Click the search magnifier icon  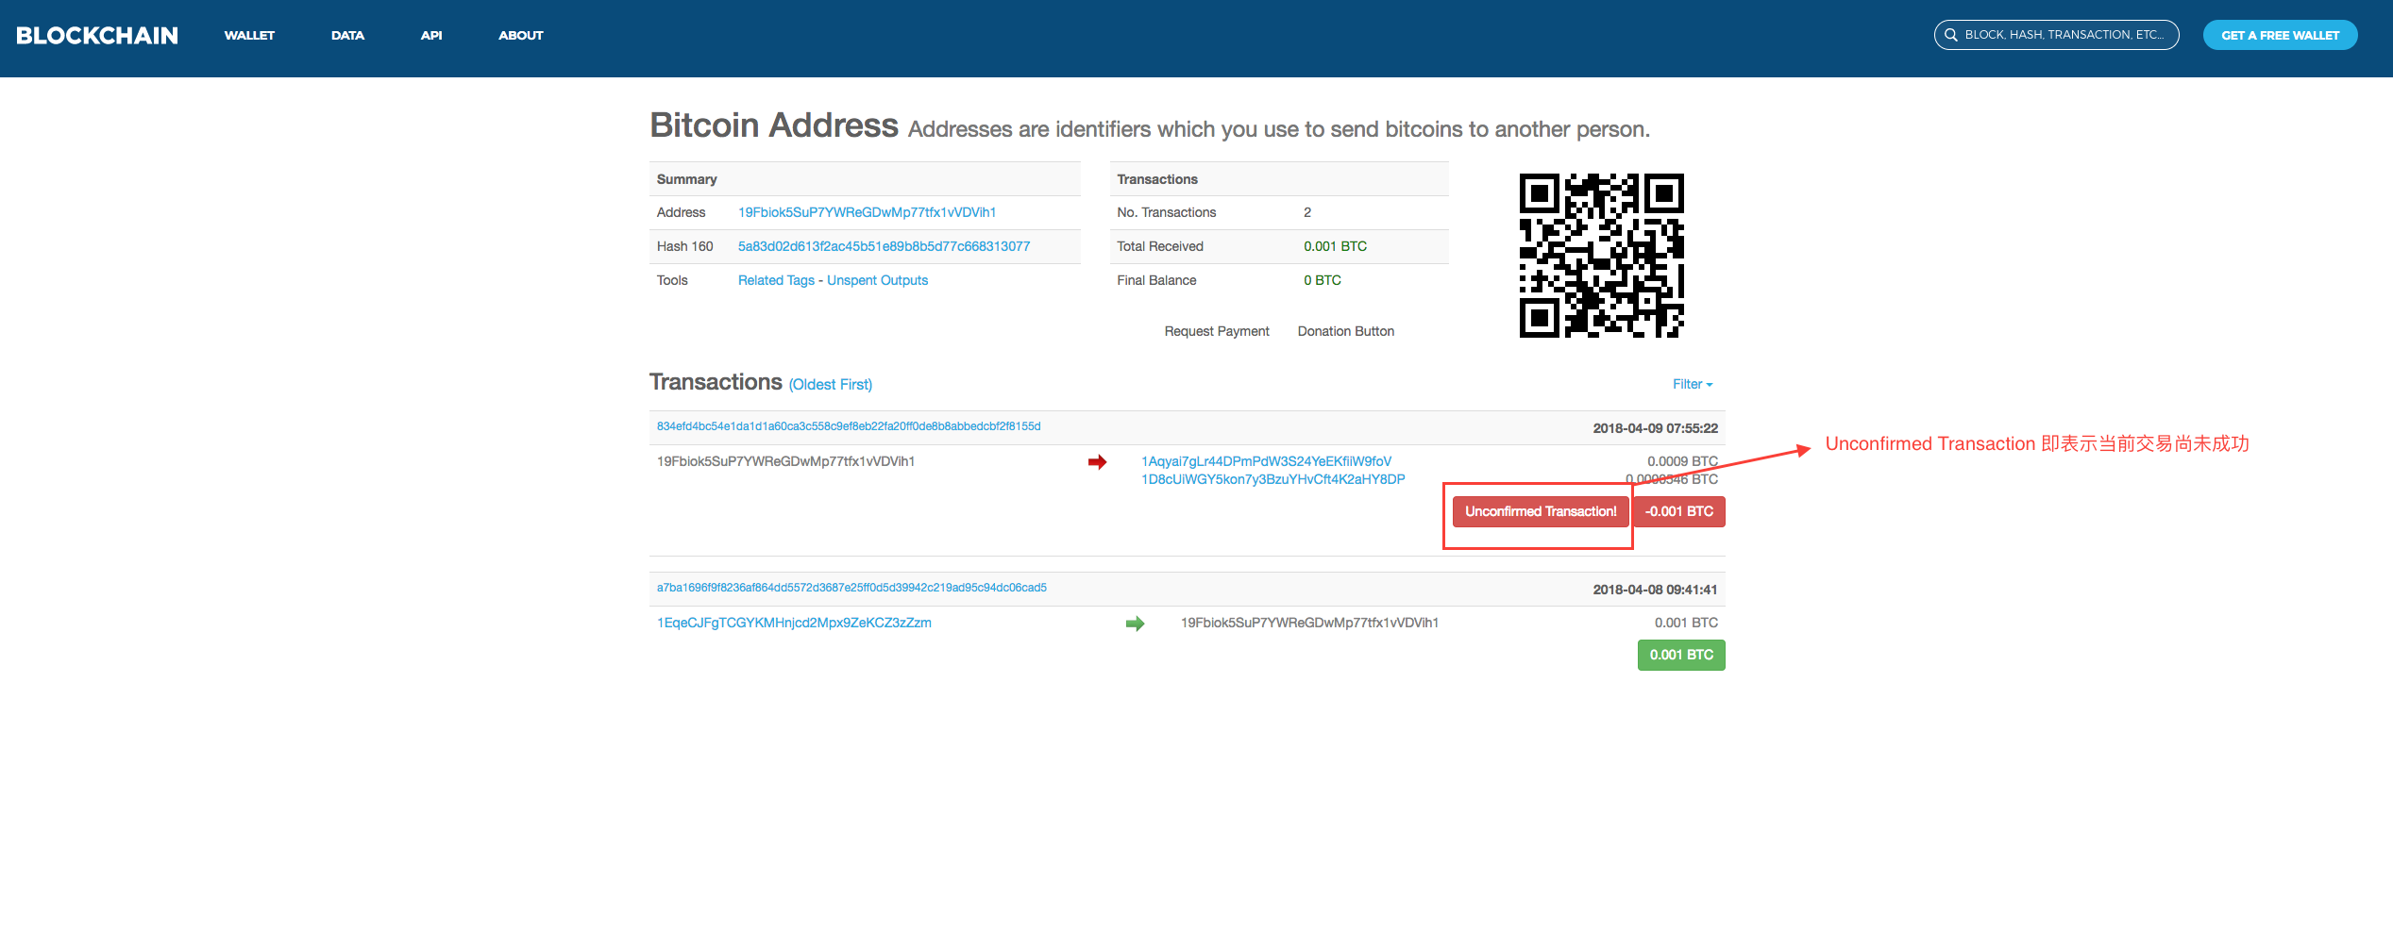click(x=1950, y=35)
